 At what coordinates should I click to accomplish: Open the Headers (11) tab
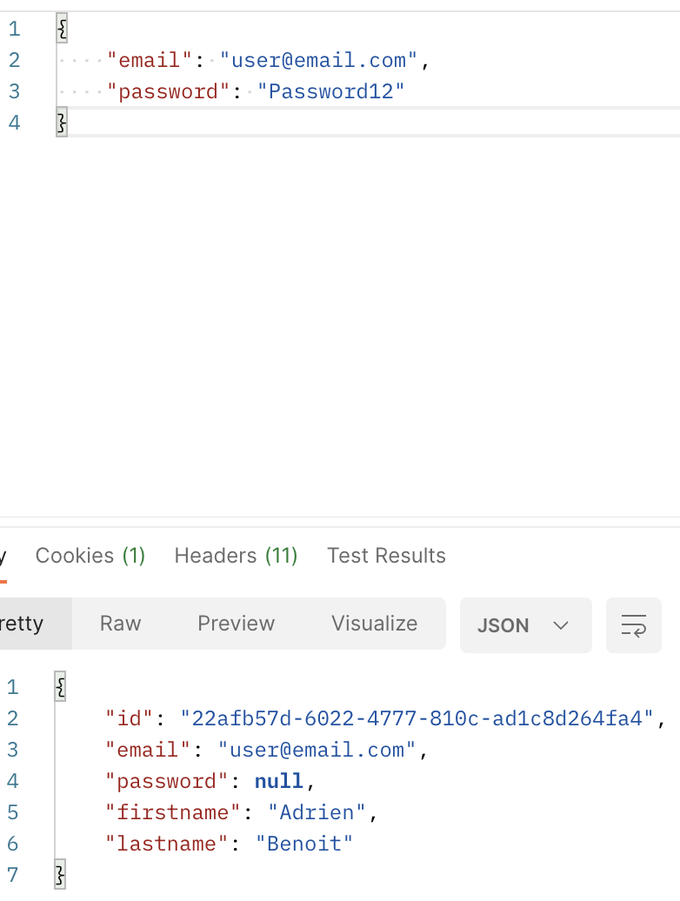point(236,556)
